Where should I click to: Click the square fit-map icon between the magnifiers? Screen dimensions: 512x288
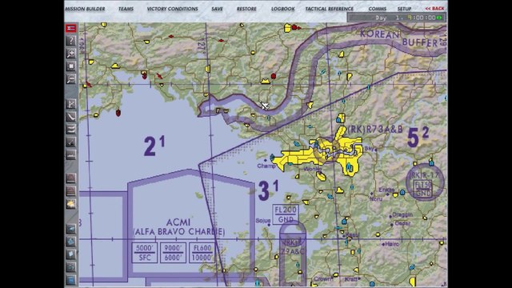pyautogui.click(x=71, y=66)
